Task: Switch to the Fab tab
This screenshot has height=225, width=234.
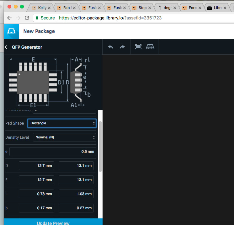Action: tap(66, 8)
